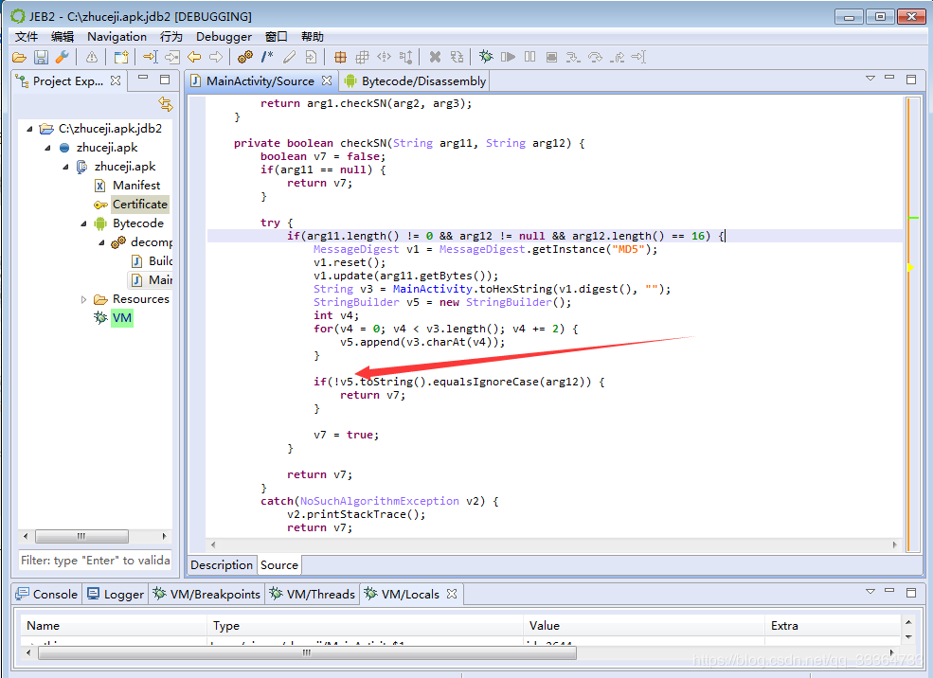Click the debugger run/resume icon
Viewport: 933px width, 678px height.
click(x=508, y=57)
